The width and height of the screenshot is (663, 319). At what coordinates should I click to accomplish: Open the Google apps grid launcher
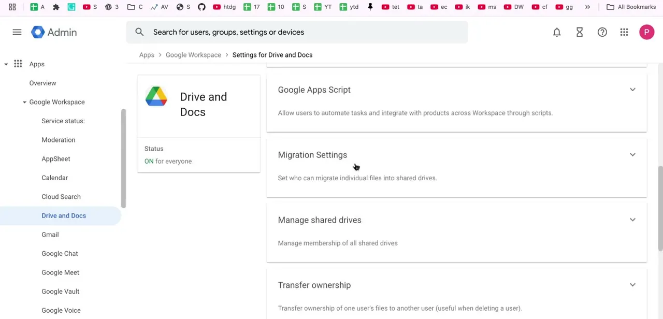(624, 32)
